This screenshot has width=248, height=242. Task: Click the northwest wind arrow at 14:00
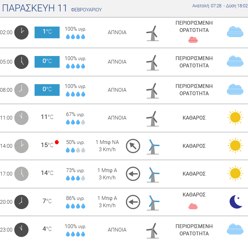click(133, 146)
